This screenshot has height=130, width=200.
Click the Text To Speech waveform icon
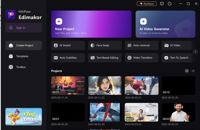pos(166,58)
